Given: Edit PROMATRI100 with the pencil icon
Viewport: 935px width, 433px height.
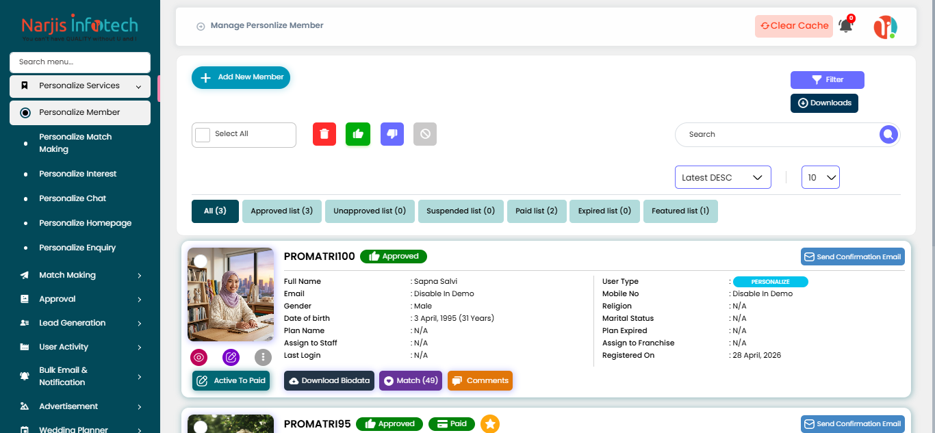Looking at the screenshot, I should point(231,357).
